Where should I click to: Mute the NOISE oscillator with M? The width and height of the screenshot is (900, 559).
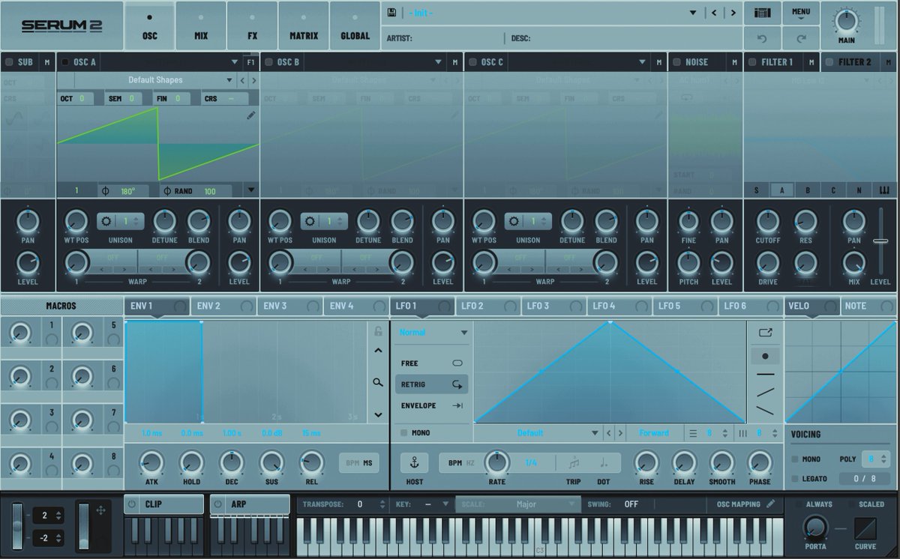[x=733, y=62]
